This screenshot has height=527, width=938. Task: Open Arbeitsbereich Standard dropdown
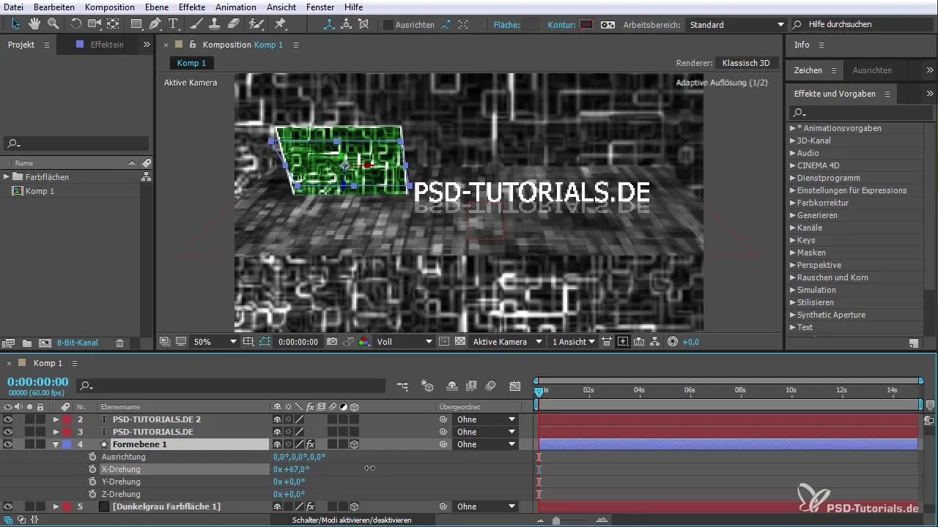(736, 25)
